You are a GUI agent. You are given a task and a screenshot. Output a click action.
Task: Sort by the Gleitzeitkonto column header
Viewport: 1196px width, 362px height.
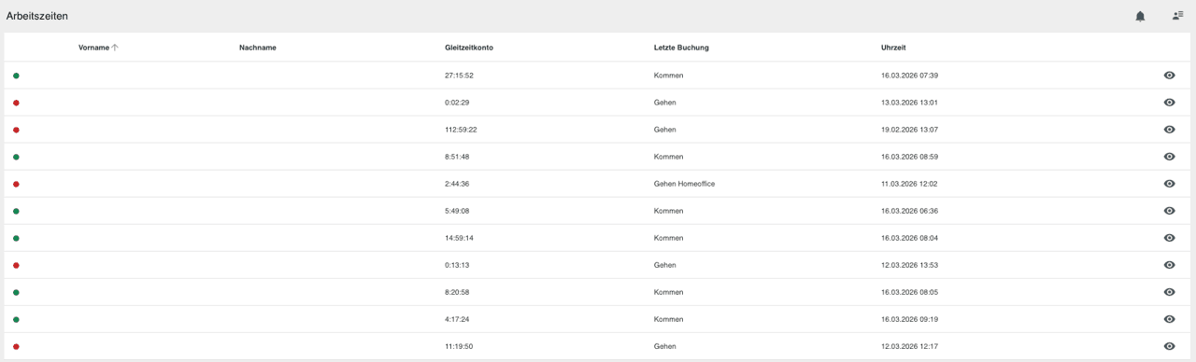(469, 48)
